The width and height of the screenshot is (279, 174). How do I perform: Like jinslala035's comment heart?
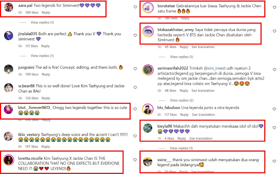135,35
